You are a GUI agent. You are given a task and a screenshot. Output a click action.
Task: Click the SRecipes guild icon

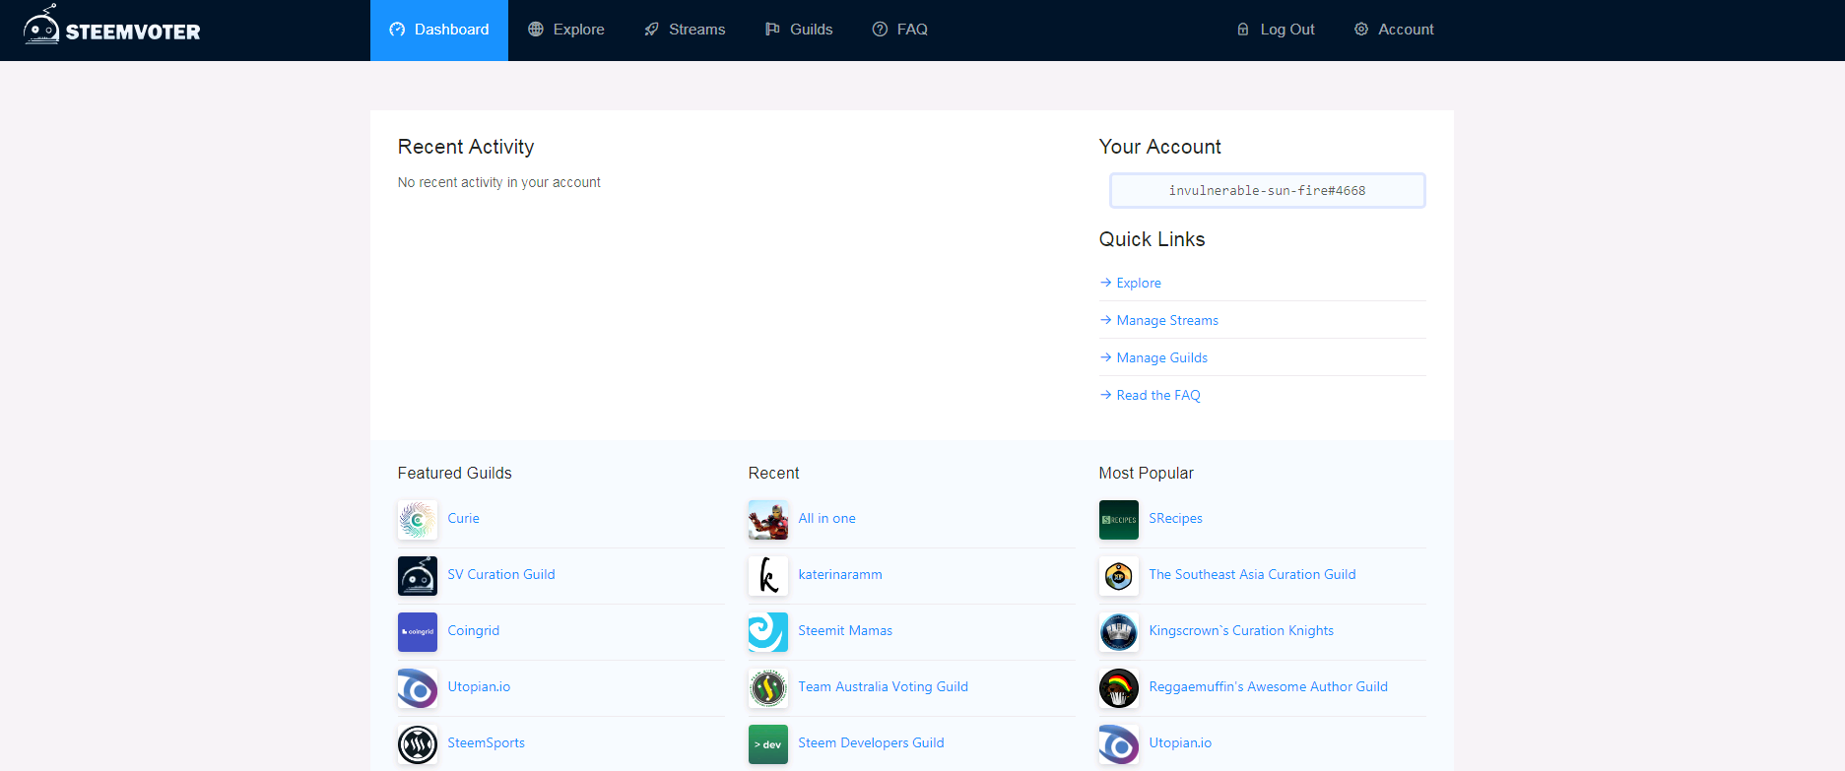click(1119, 519)
